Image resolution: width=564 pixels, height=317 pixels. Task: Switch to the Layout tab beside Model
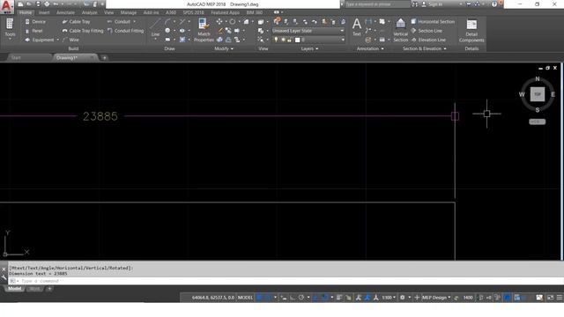[34, 289]
